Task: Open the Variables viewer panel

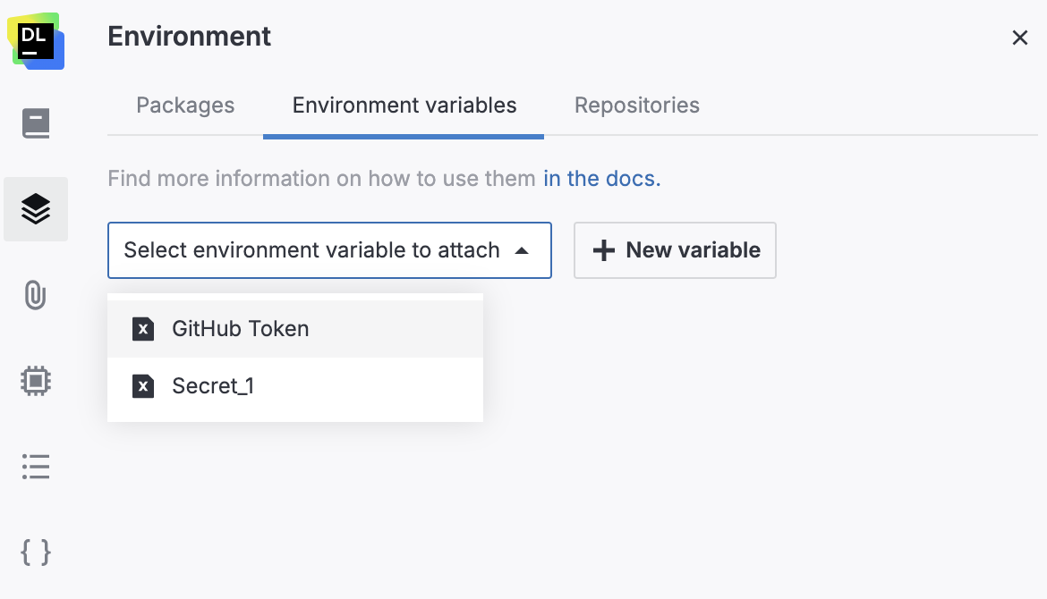Action: click(36, 552)
